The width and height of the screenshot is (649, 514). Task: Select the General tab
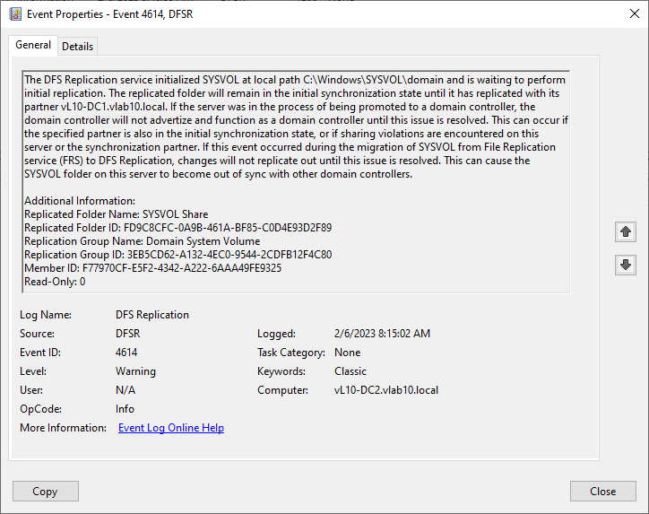[x=33, y=45]
